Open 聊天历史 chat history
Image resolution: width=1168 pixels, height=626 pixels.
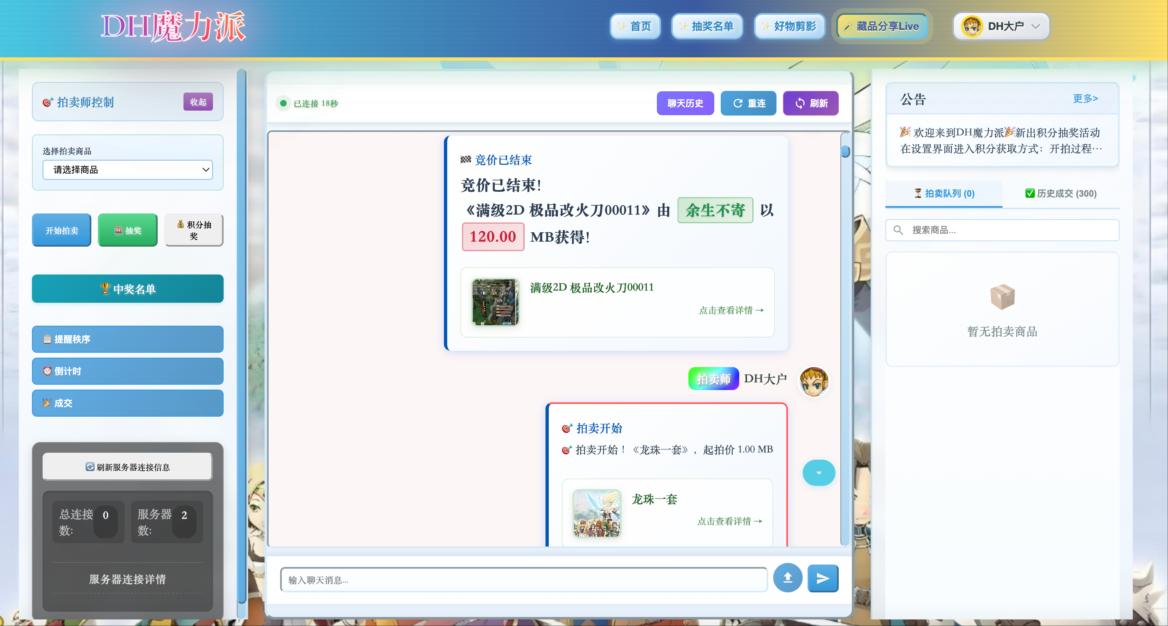click(x=685, y=103)
